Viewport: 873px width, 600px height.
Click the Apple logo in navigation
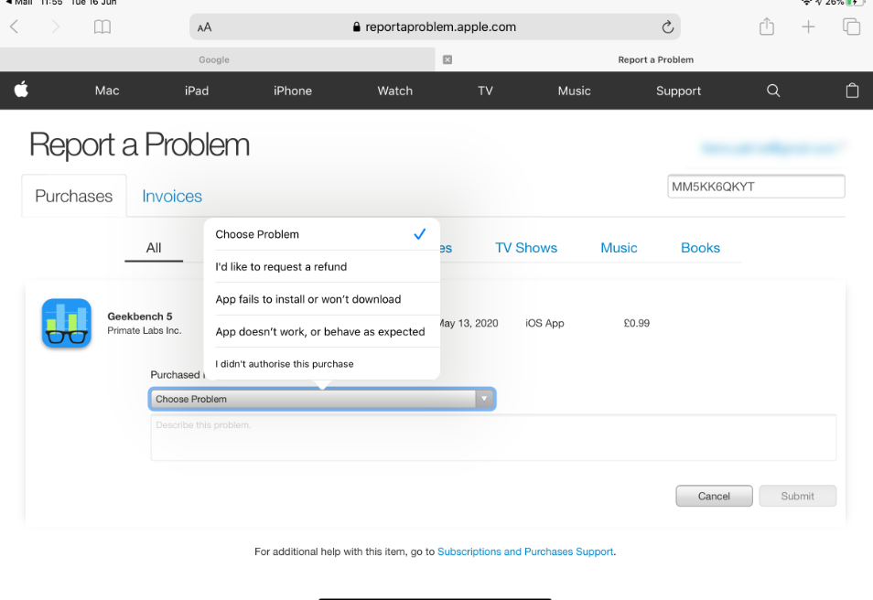coord(21,90)
